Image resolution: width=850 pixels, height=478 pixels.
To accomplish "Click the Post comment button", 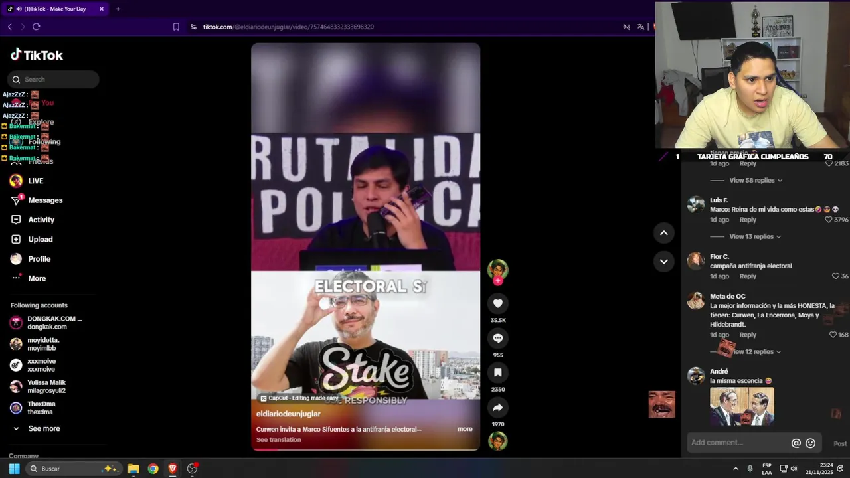I will tap(840, 443).
